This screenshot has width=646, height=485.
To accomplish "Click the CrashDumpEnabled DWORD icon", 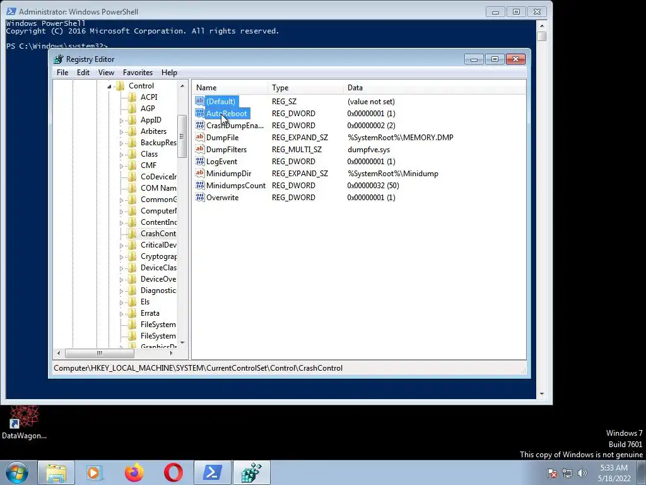I will click(200, 125).
